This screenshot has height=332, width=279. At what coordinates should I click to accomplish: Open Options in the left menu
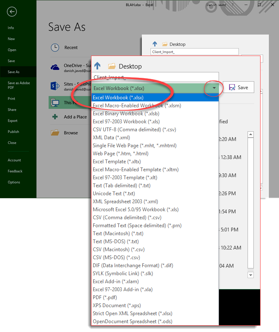[x=14, y=182]
